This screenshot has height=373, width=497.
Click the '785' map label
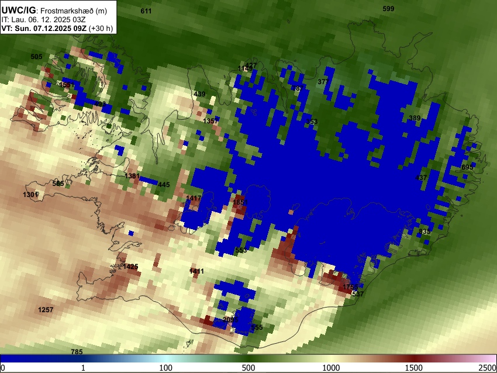(x=77, y=351)
